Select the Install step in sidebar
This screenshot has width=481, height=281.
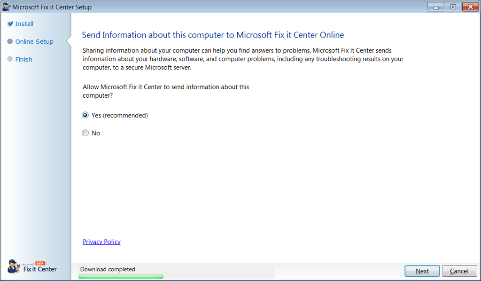coord(24,23)
